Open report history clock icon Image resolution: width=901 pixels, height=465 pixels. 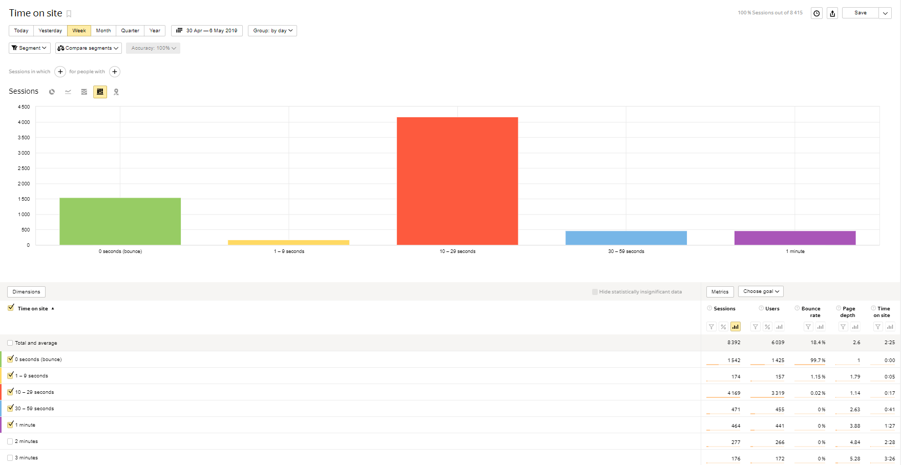tap(816, 13)
